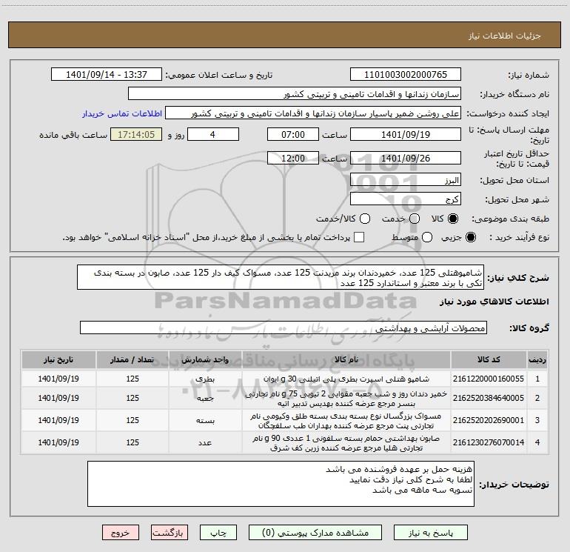Click the ردیف column header
Viewport: 570px width, 552px height.
(537, 359)
